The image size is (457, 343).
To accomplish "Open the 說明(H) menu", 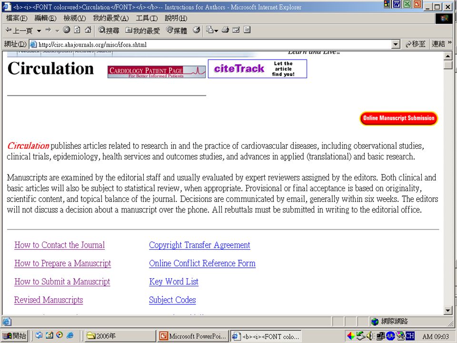I will (x=176, y=19).
